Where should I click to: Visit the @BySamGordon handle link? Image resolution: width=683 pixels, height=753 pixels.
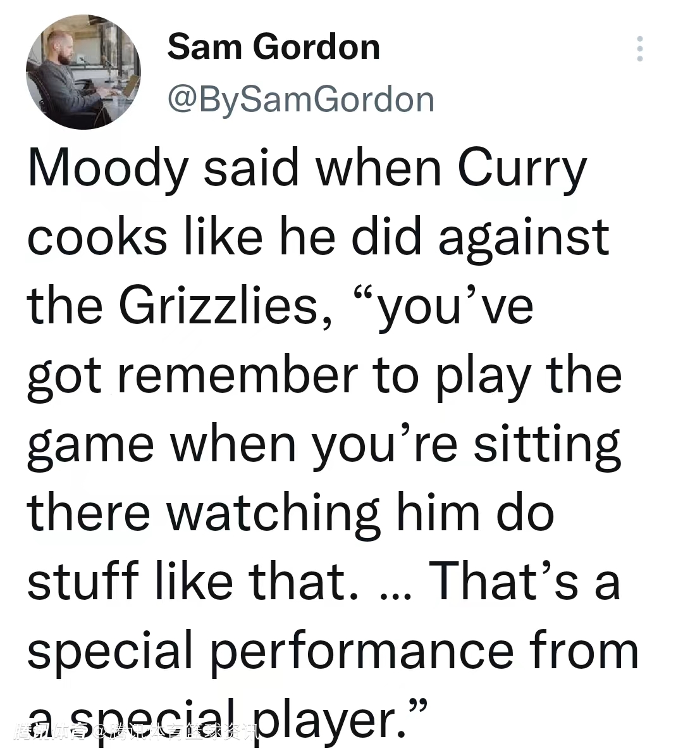coord(300,99)
